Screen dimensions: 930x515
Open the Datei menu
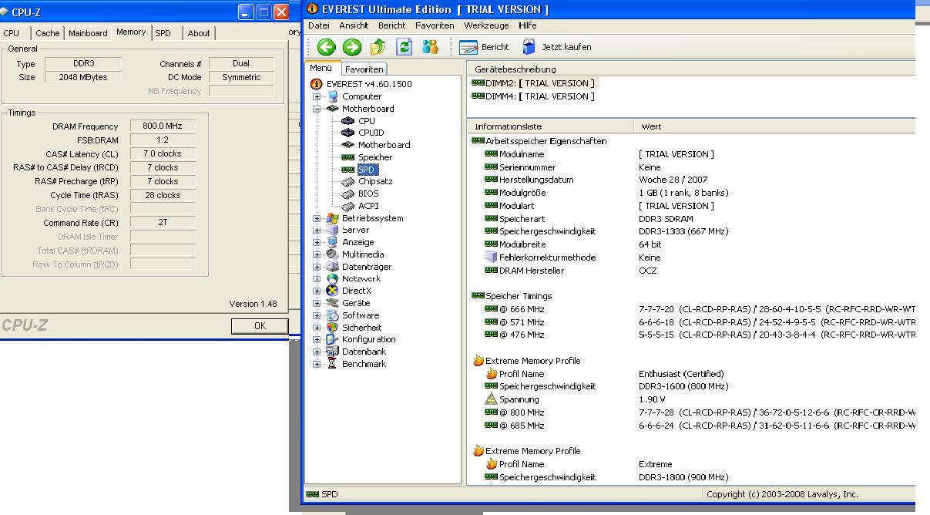(318, 25)
